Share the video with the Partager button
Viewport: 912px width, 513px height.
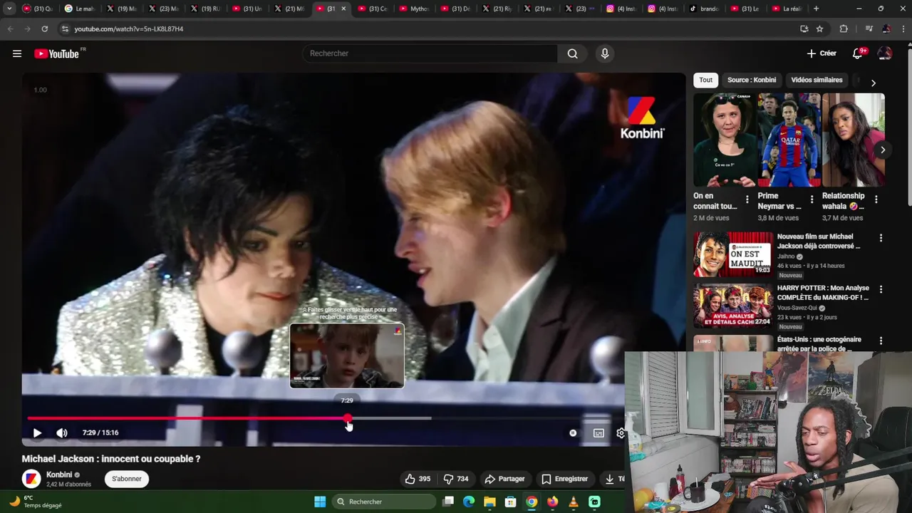(504, 479)
